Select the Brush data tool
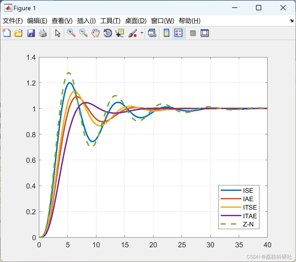The image size is (296, 262). point(132,33)
